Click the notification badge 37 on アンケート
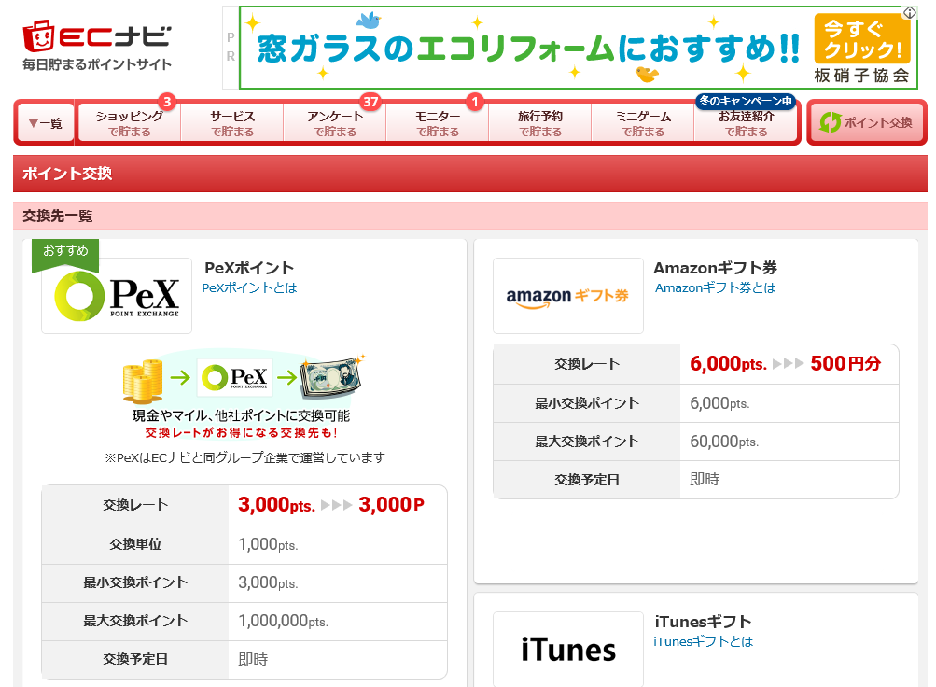The image size is (936, 687). coord(370,102)
